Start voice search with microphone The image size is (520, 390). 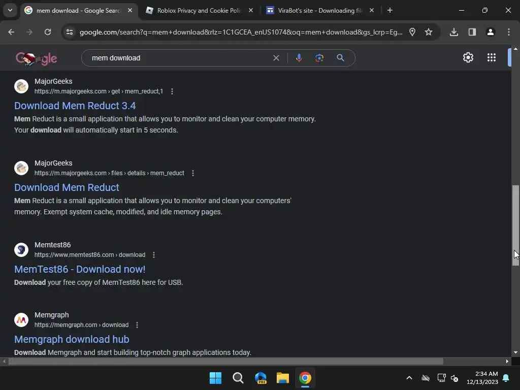[299, 58]
